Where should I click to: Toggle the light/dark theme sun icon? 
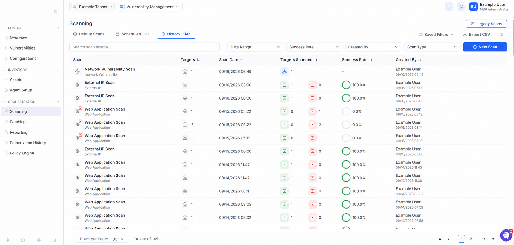click(461, 7)
